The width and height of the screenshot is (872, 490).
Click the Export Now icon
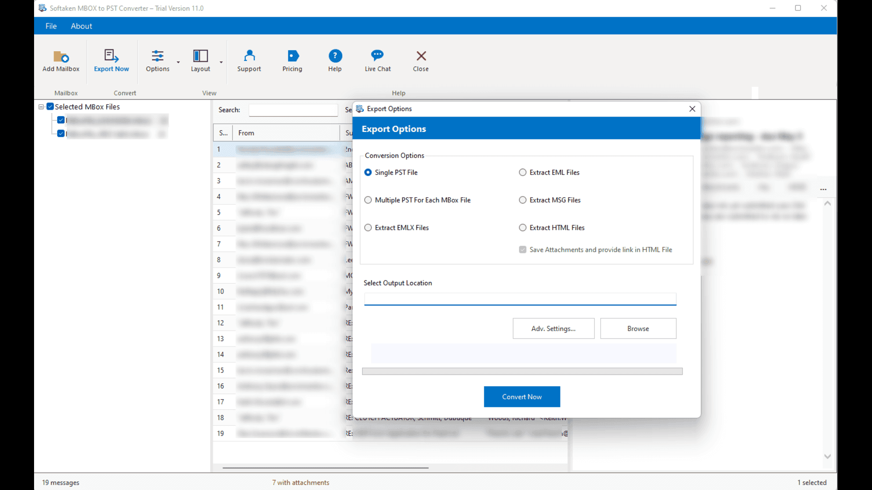(111, 56)
